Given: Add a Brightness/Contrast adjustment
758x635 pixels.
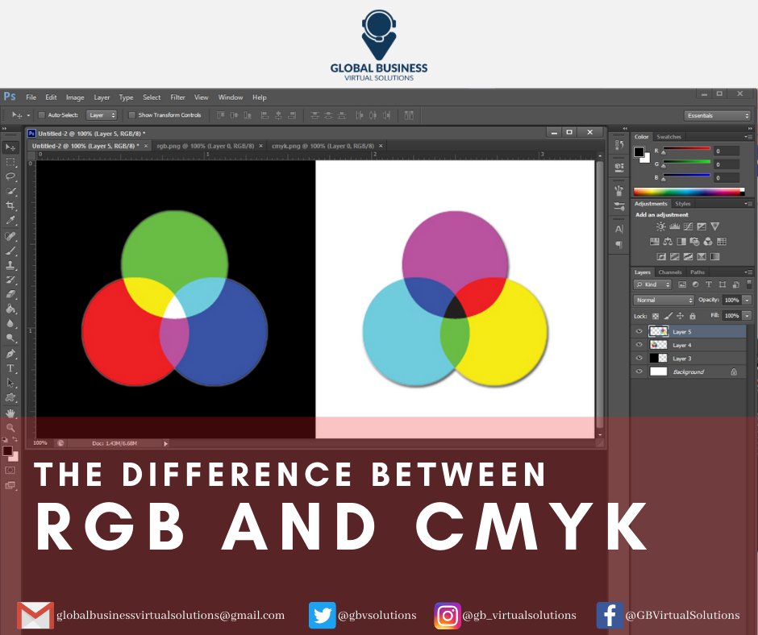Looking at the screenshot, I should (x=660, y=226).
